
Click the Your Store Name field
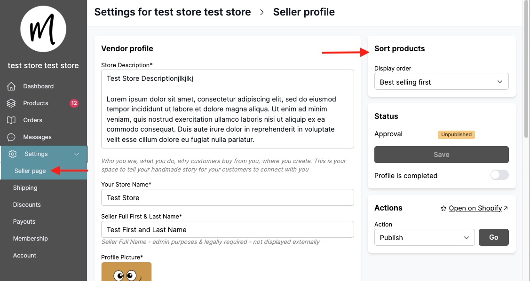point(227,198)
